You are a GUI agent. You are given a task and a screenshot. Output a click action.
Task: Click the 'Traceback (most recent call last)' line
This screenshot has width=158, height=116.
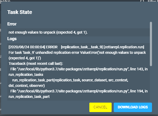pos(36,64)
